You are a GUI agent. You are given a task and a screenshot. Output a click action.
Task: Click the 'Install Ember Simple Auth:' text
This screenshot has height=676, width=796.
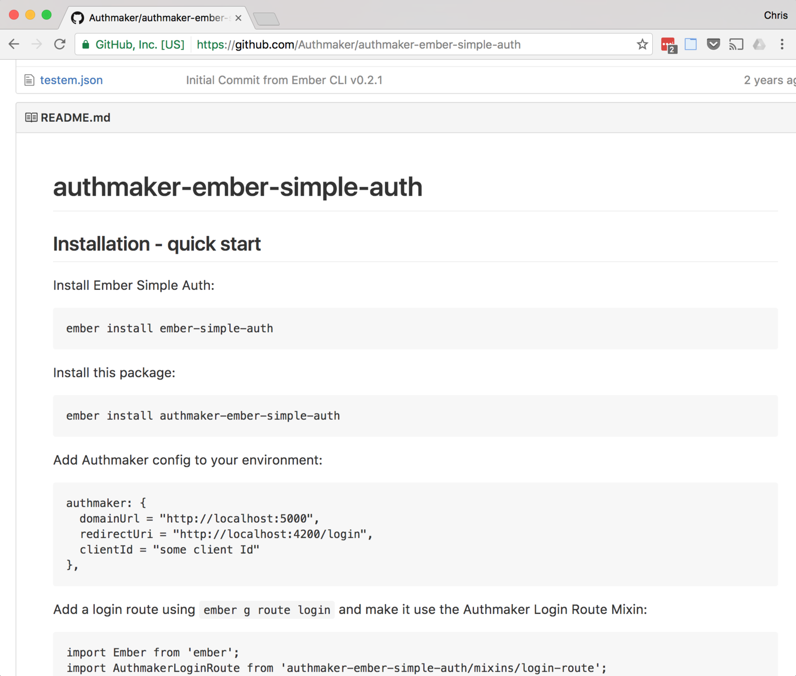134,285
